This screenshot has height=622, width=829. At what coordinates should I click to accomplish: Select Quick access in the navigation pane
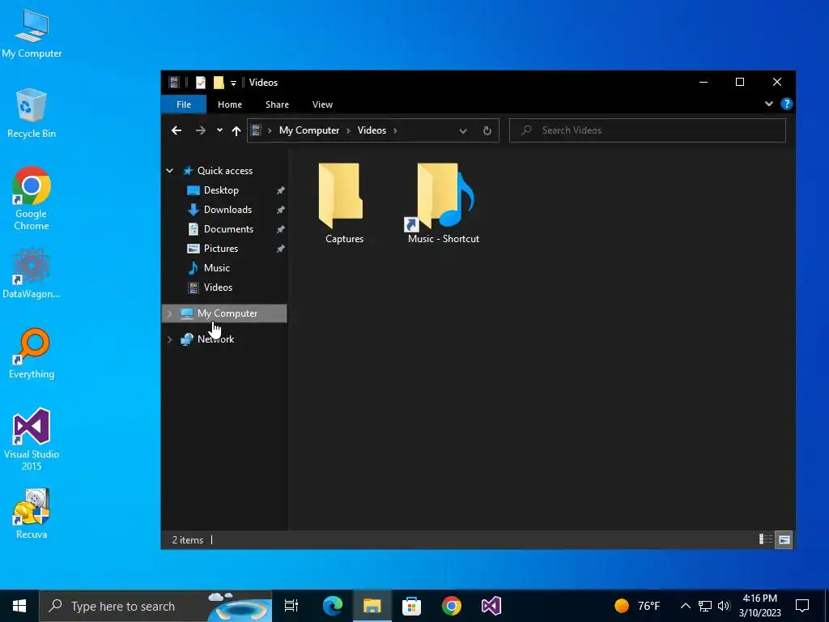pos(225,171)
